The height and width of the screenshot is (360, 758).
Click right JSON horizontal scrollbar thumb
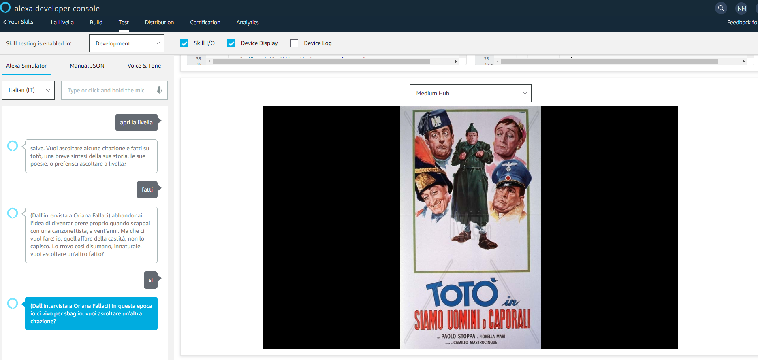tap(609, 62)
